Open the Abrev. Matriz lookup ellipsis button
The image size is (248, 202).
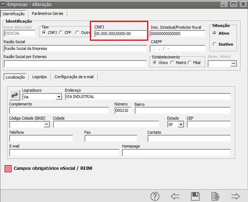click(x=233, y=64)
